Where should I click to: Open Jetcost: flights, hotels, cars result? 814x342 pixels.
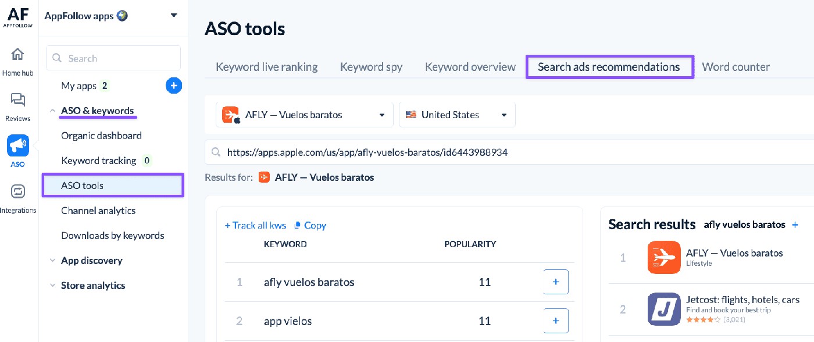tap(742, 300)
